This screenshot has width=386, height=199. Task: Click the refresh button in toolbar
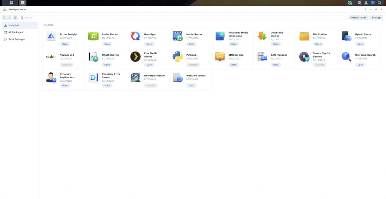click(x=15, y=18)
